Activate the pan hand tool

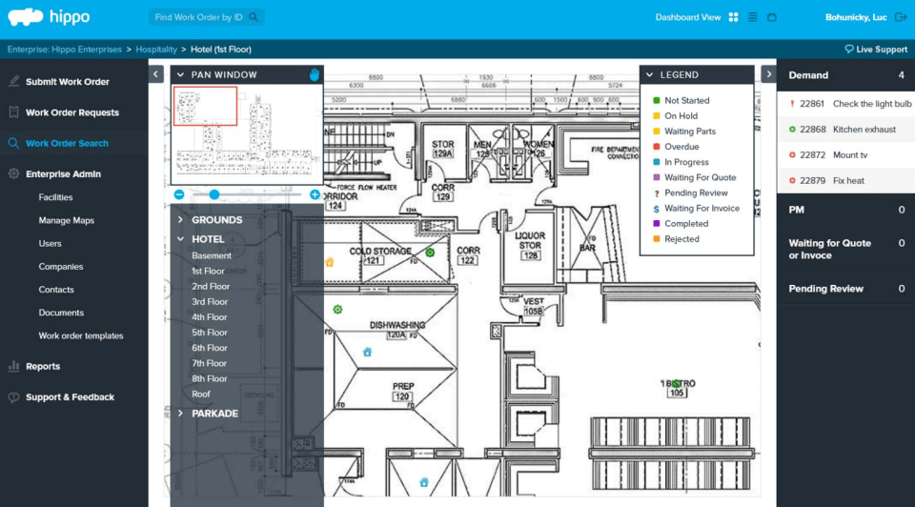(314, 74)
